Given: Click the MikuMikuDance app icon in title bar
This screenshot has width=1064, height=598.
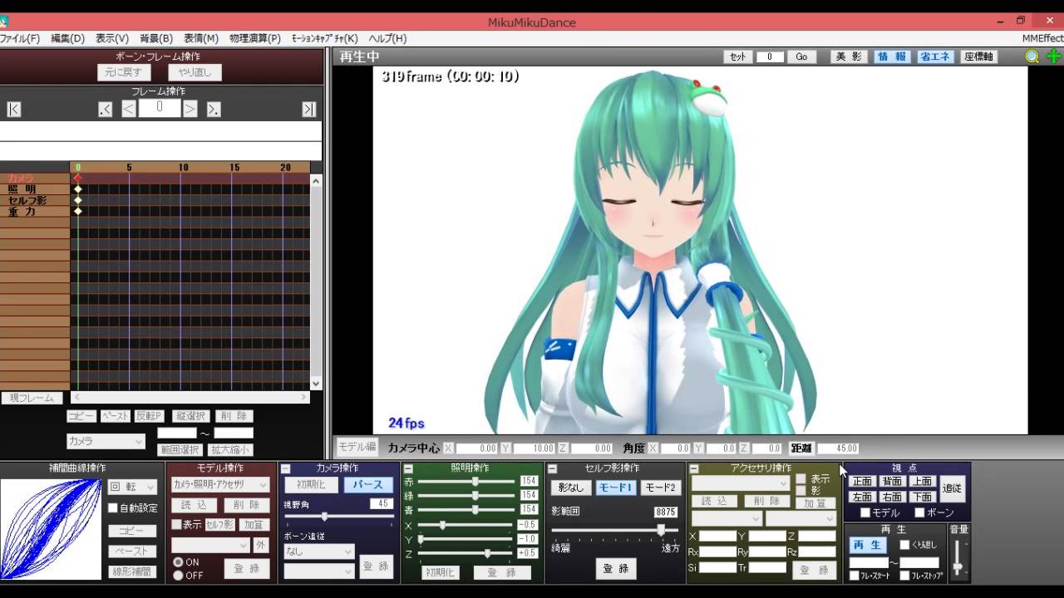Looking at the screenshot, I should (4, 22).
